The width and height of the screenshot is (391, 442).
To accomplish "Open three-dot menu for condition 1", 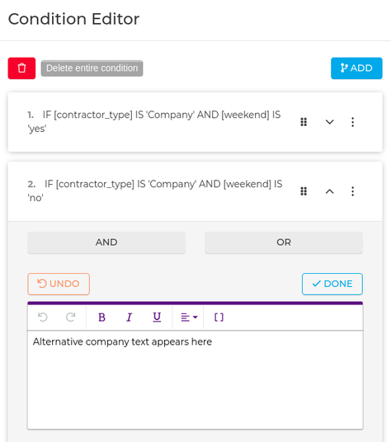I will pos(352,122).
